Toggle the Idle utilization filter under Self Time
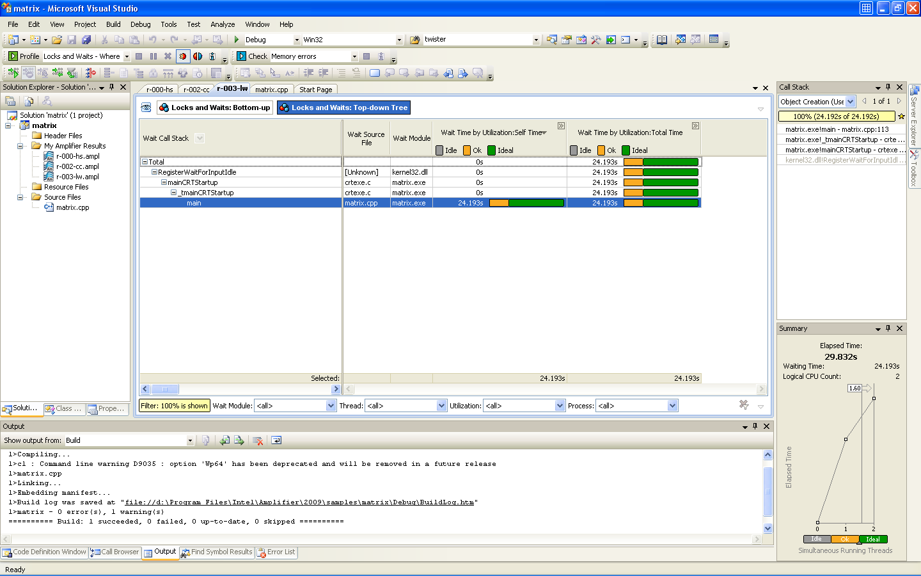 pyautogui.click(x=439, y=150)
